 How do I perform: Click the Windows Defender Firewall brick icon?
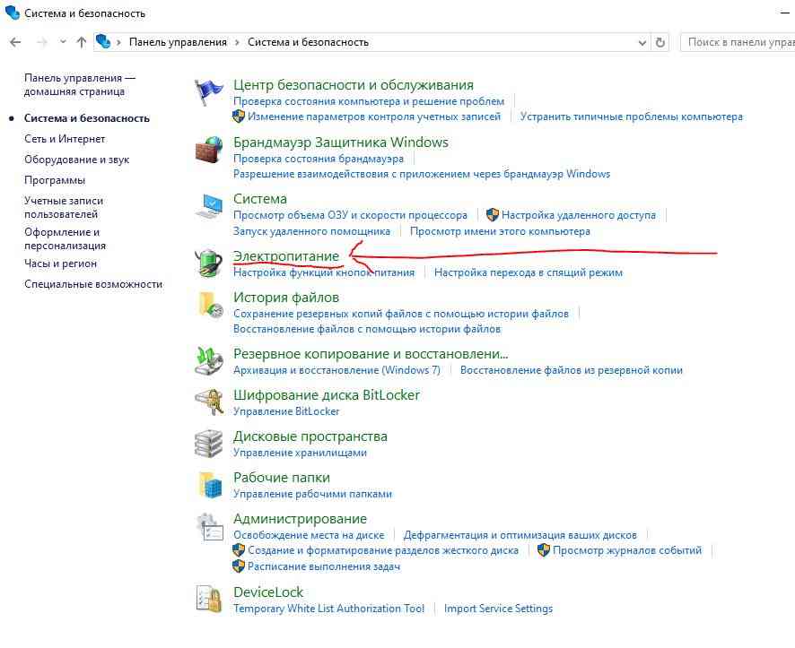[209, 150]
